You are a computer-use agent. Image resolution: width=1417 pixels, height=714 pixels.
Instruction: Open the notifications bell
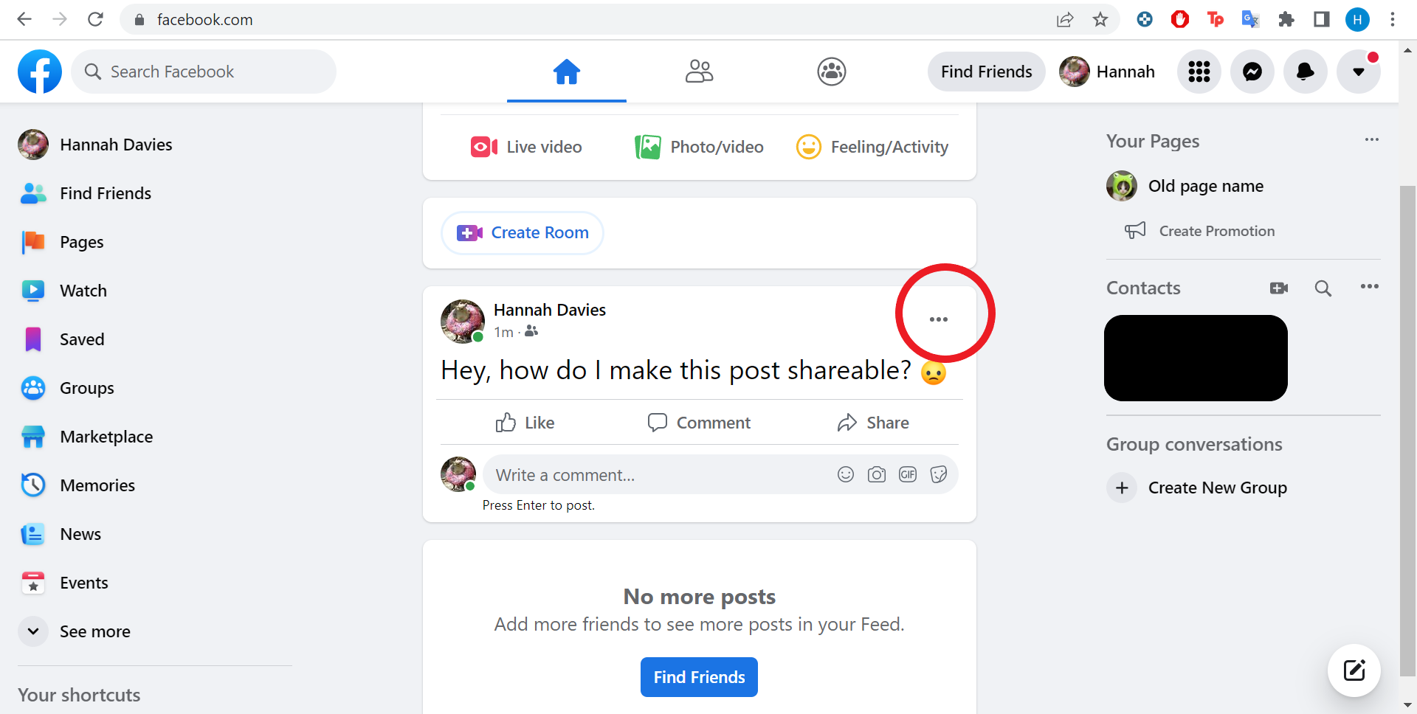(1306, 72)
